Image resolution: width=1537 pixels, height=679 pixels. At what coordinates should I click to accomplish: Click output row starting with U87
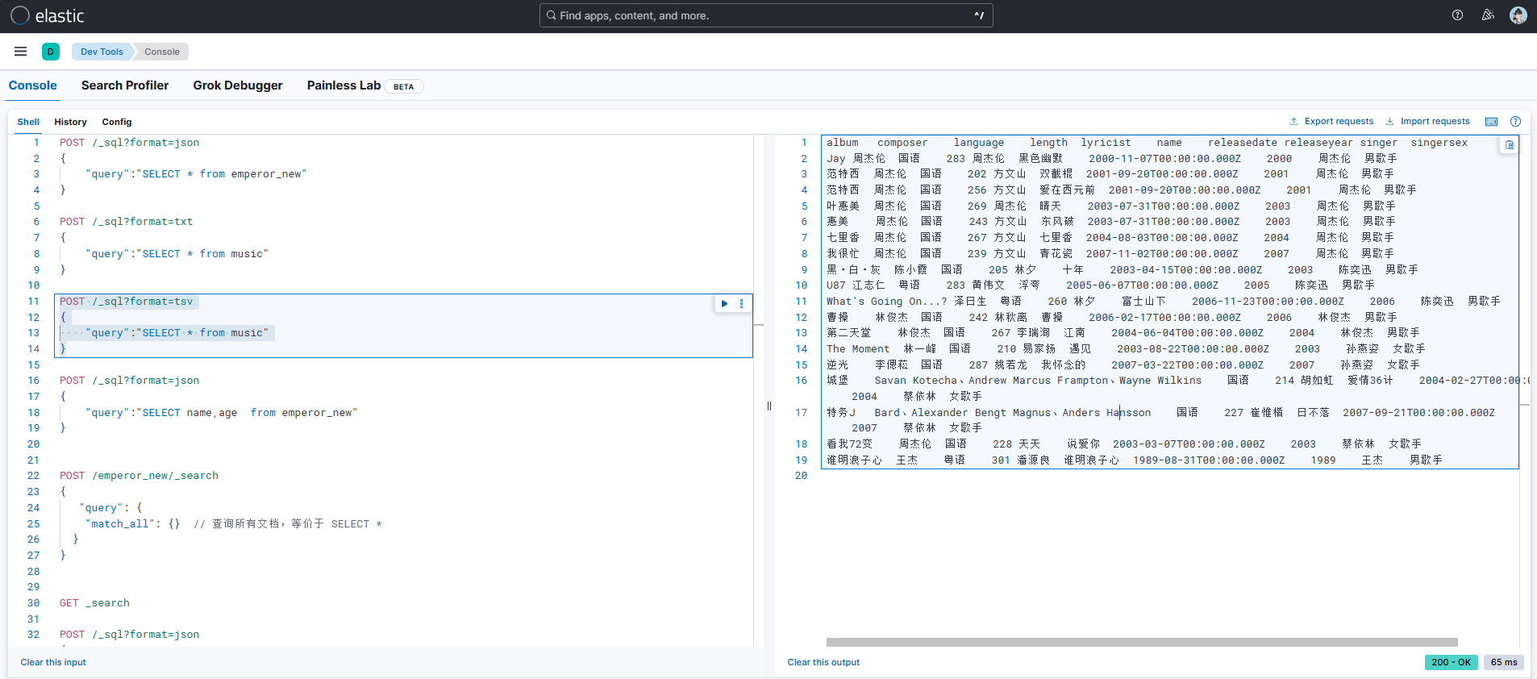coord(1100,285)
